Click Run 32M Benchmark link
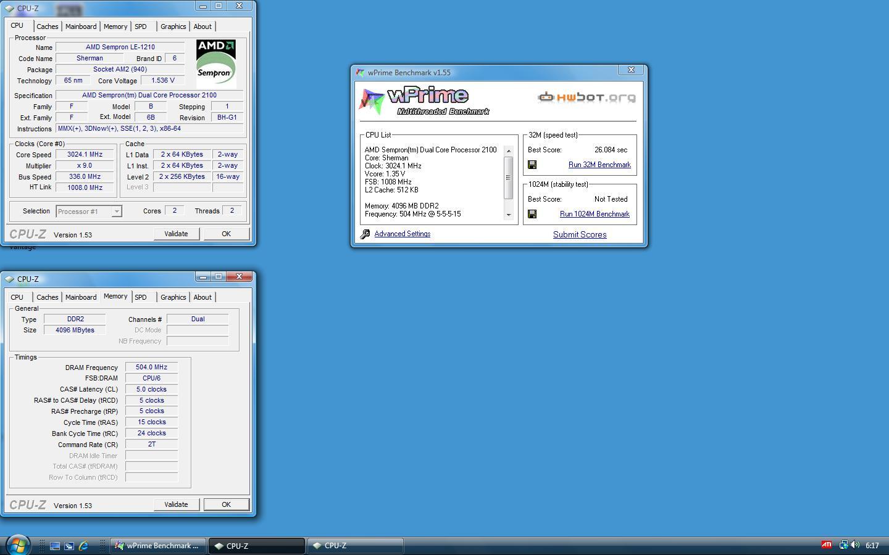The width and height of the screenshot is (889, 555). point(599,165)
